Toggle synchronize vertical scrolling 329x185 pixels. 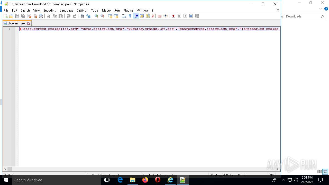coord(110,16)
